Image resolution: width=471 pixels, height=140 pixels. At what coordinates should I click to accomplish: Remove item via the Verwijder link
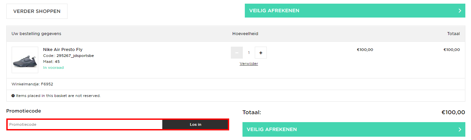coord(249,64)
